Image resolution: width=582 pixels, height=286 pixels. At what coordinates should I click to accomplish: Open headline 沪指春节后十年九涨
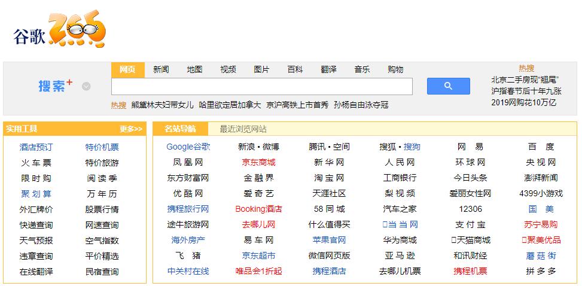(x=526, y=92)
